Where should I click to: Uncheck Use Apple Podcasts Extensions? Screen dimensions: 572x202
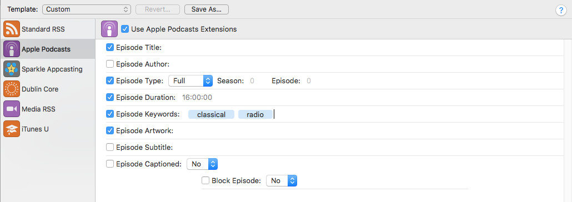point(125,29)
